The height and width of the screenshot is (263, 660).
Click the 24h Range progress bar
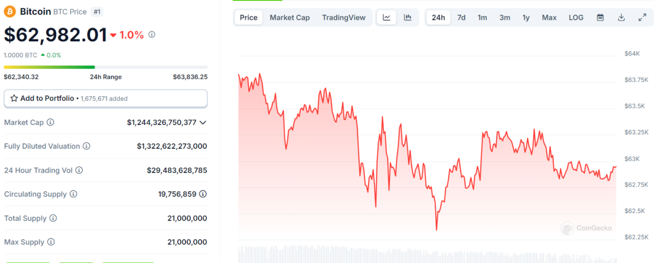106,67
